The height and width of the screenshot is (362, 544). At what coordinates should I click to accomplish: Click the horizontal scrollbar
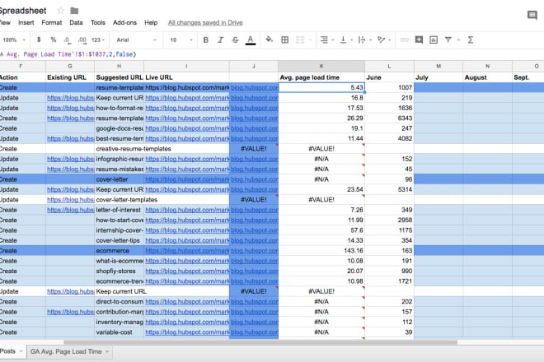tap(260, 342)
